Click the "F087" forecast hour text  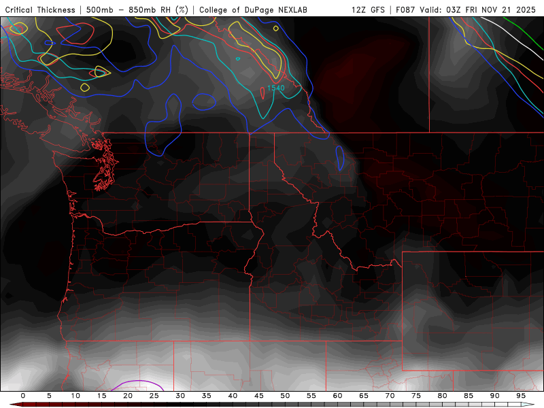click(406, 10)
